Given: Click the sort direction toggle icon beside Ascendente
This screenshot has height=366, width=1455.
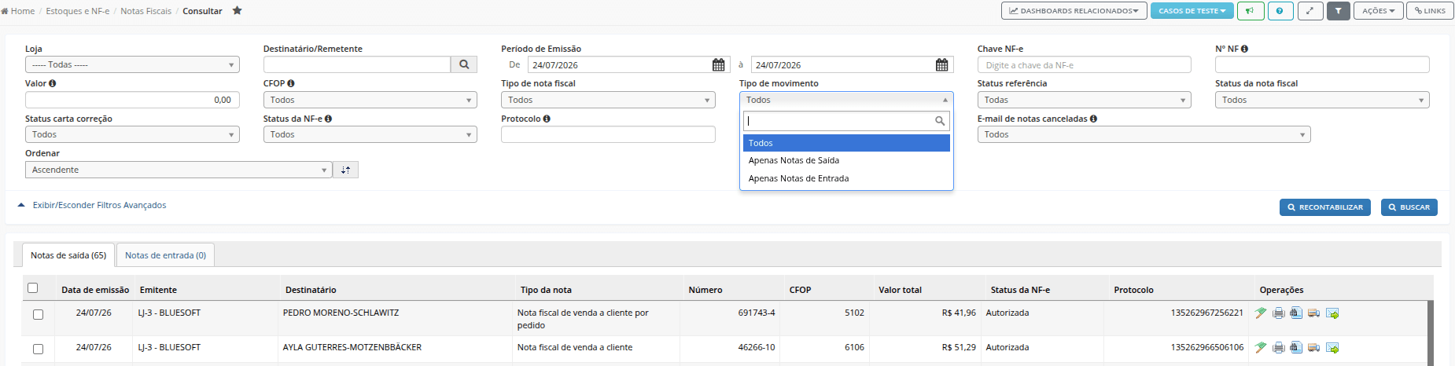Looking at the screenshot, I should (x=346, y=170).
